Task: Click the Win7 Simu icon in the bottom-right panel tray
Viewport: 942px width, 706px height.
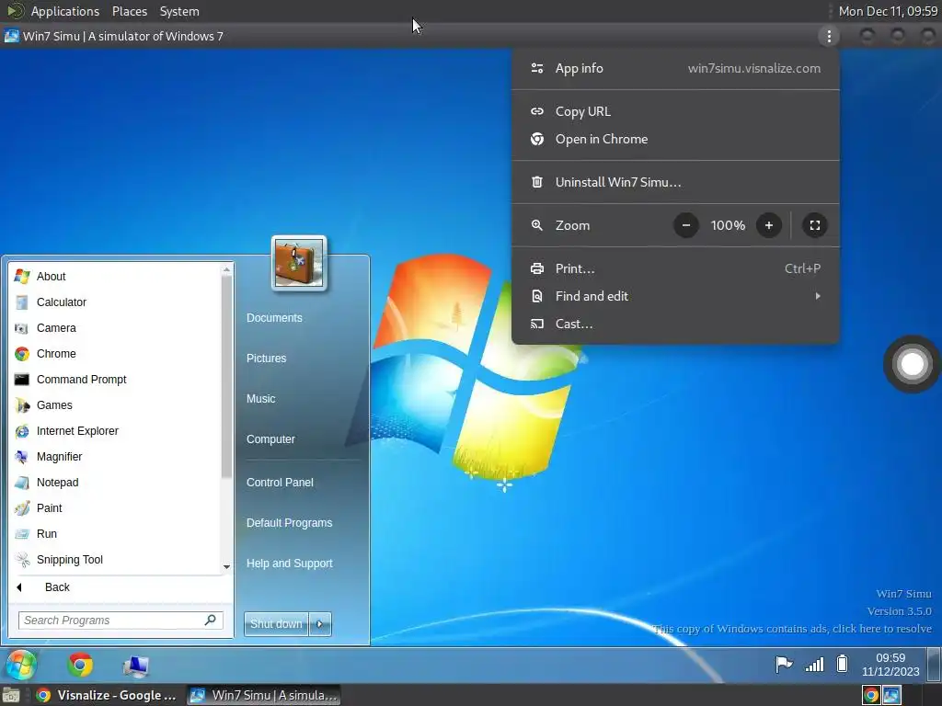Action: tap(892, 695)
